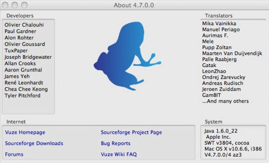Click the About 4.7.0.0 title bar text
Image resolution: width=269 pixels, height=163 pixels.
pyautogui.click(x=134, y=5)
